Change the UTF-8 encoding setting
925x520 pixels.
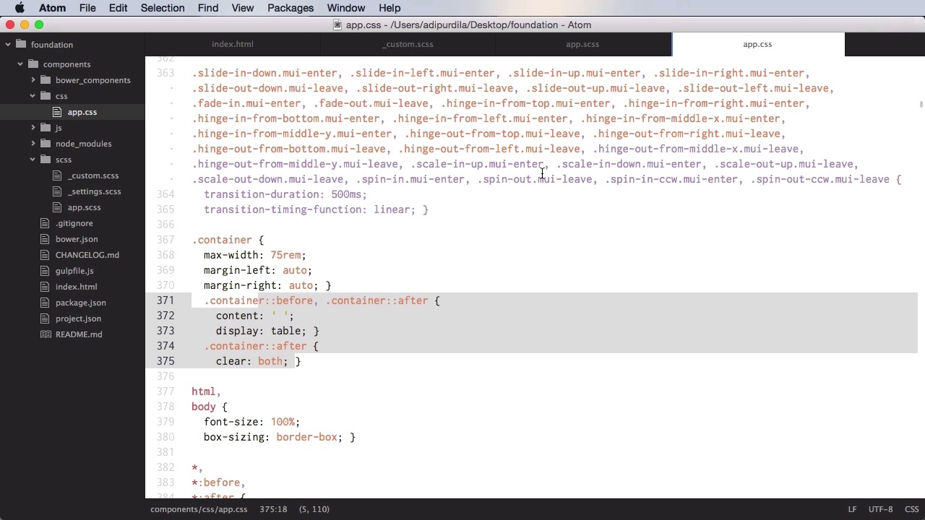tap(880, 509)
